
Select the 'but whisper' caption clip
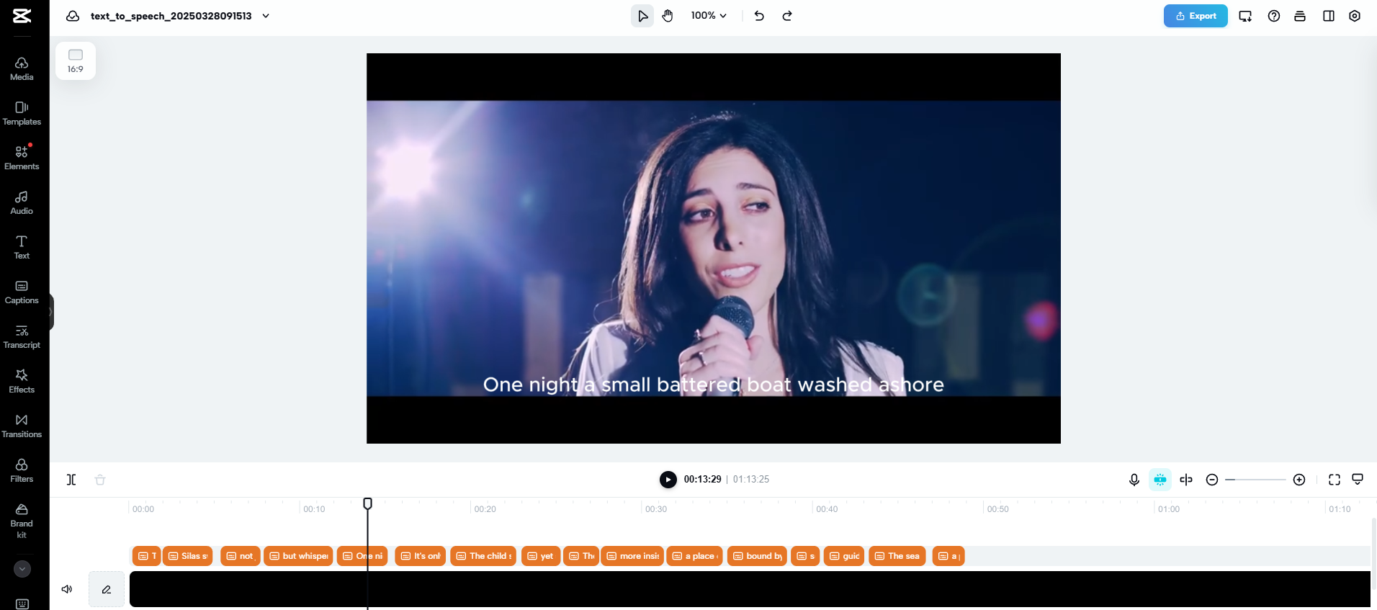[298, 556]
